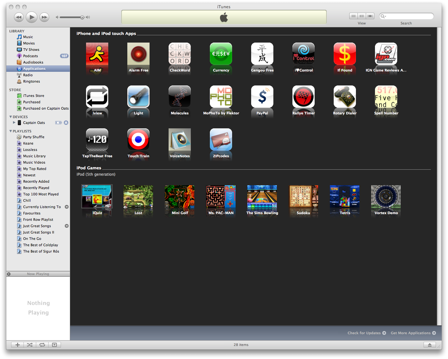Viewport: 448px width, 359px height.
Task: Click the Tetris game thumbnail
Action: pos(345,196)
